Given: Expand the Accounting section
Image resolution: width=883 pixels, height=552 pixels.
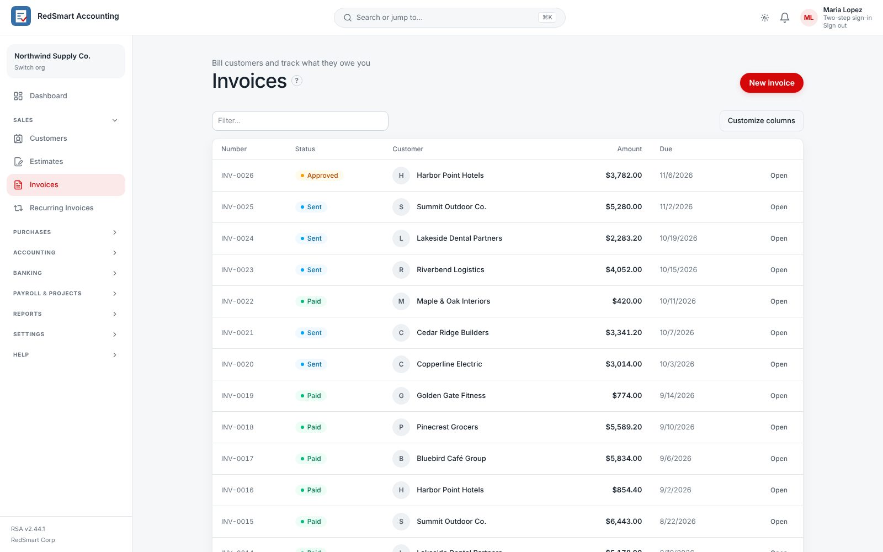Looking at the screenshot, I should [66, 253].
